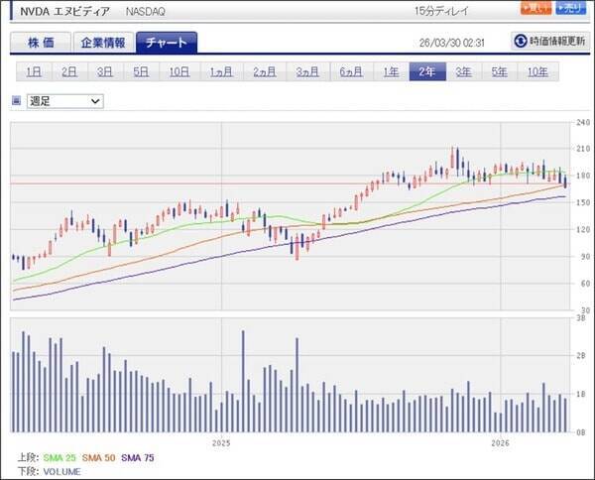
Task: Switch to the 株価 tab
Action: coord(41,43)
